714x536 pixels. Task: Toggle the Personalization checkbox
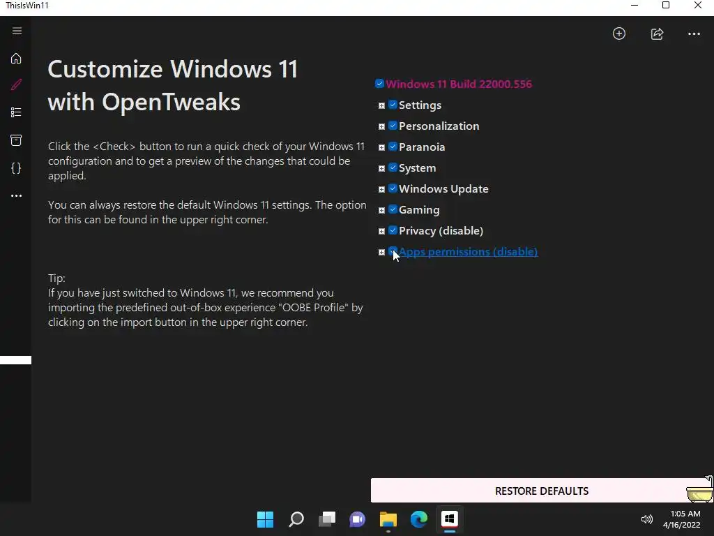pyautogui.click(x=393, y=126)
